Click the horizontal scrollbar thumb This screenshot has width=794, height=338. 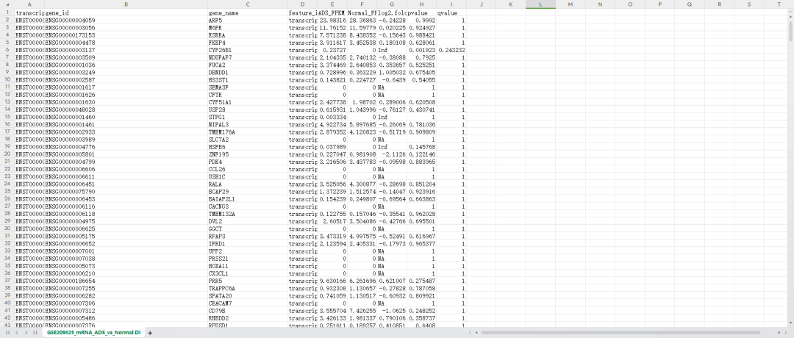[x=620, y=333]
